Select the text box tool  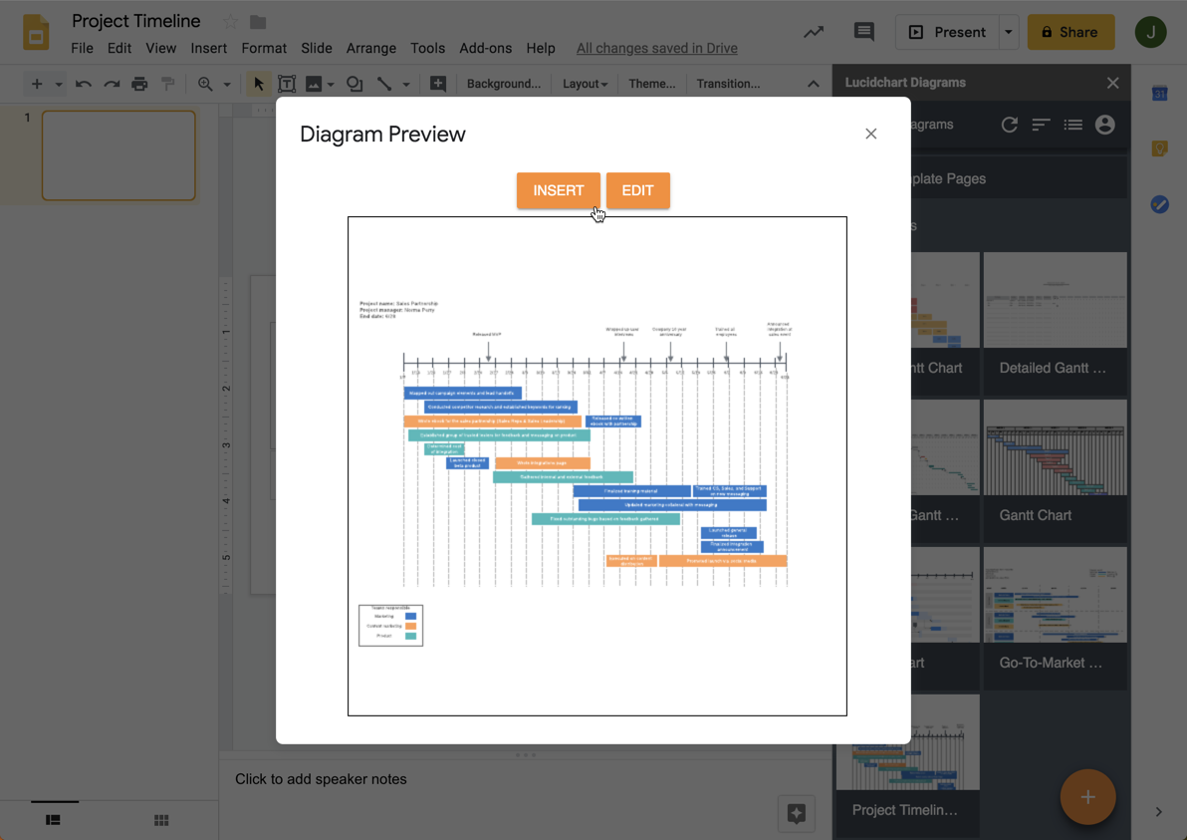tap(287, 84)
